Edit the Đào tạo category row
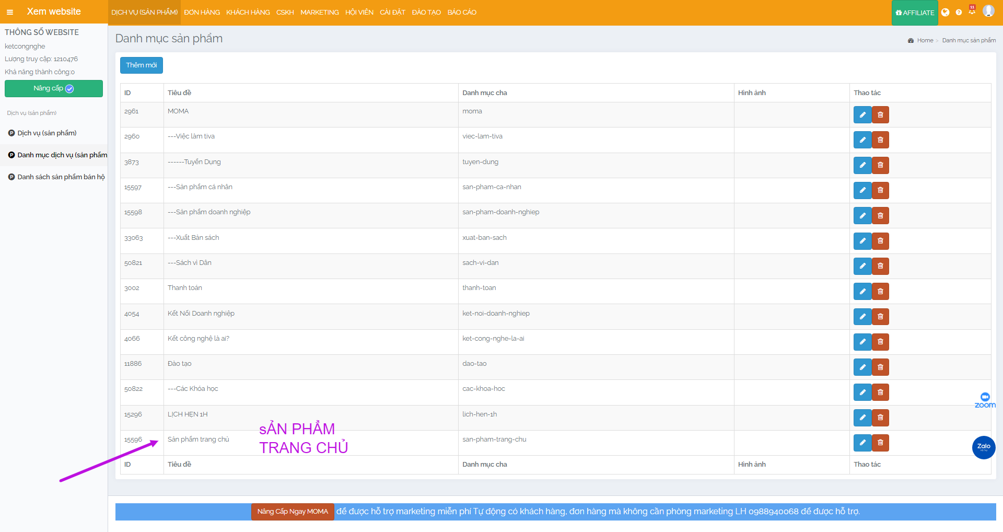This screenshot has height=532, width=1003. tap(862, 367)
